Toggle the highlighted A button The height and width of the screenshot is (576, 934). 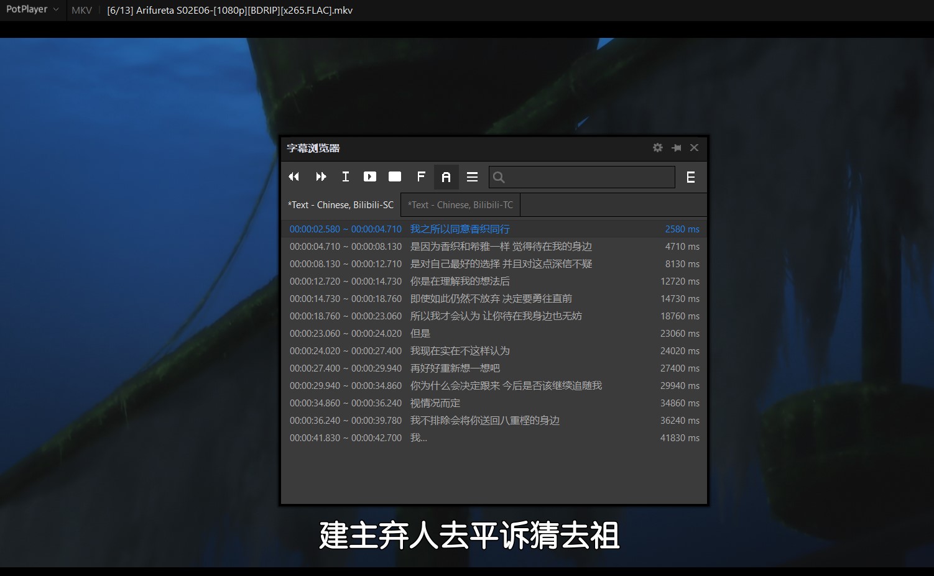pos(446,177)
